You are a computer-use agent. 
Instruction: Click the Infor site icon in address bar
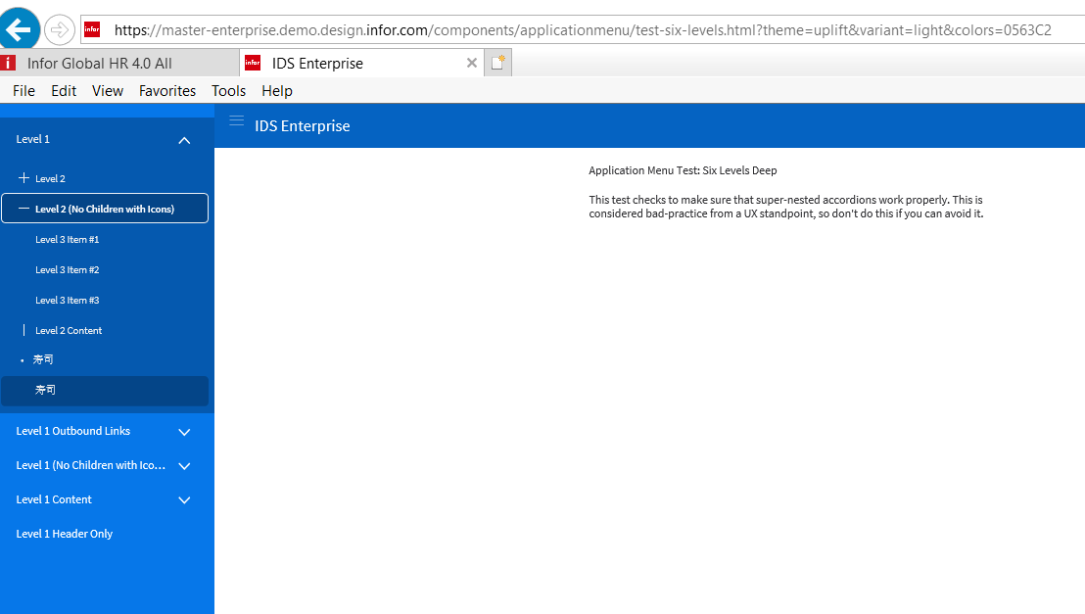coord(92,29)
